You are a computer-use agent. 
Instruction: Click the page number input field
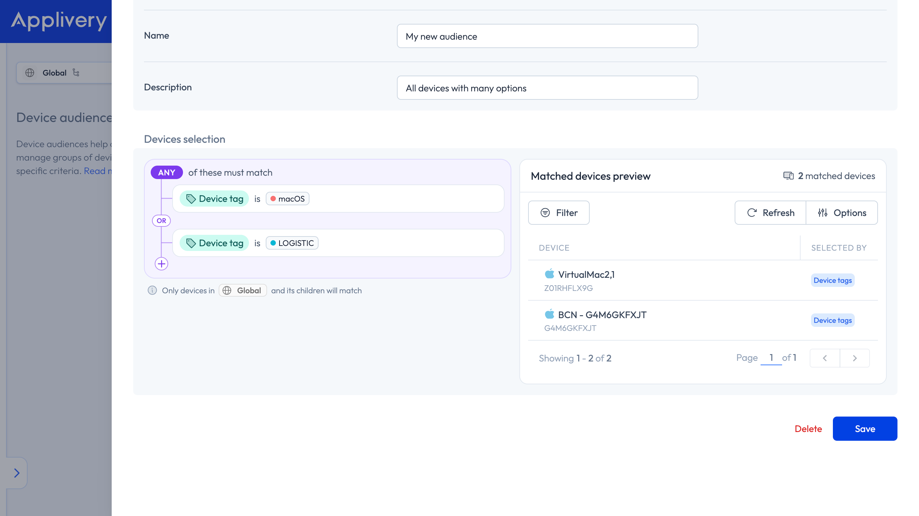click(x=771, y=358)
